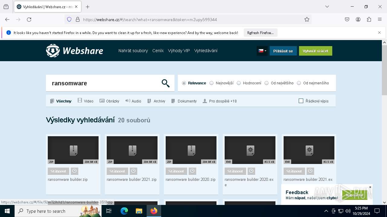Close the feedback popup
The image size is (387, 217).
(370, 187)
